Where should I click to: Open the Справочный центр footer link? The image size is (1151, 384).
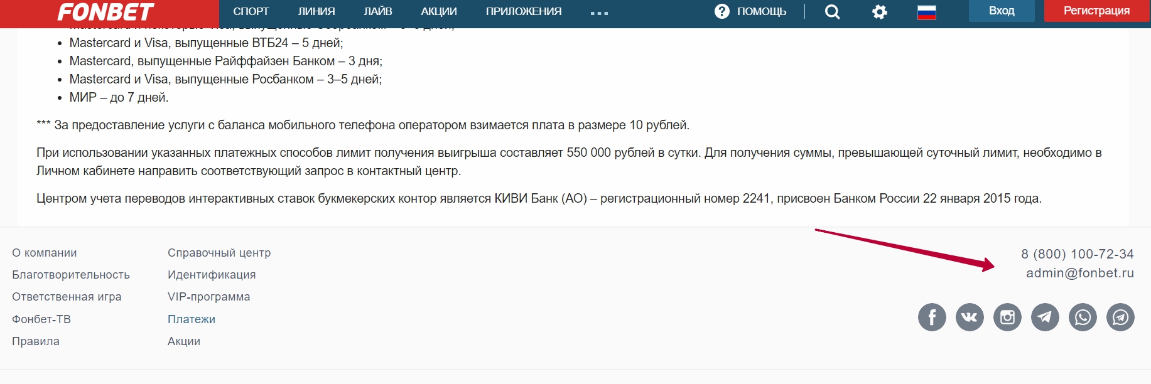click(219, 253)
